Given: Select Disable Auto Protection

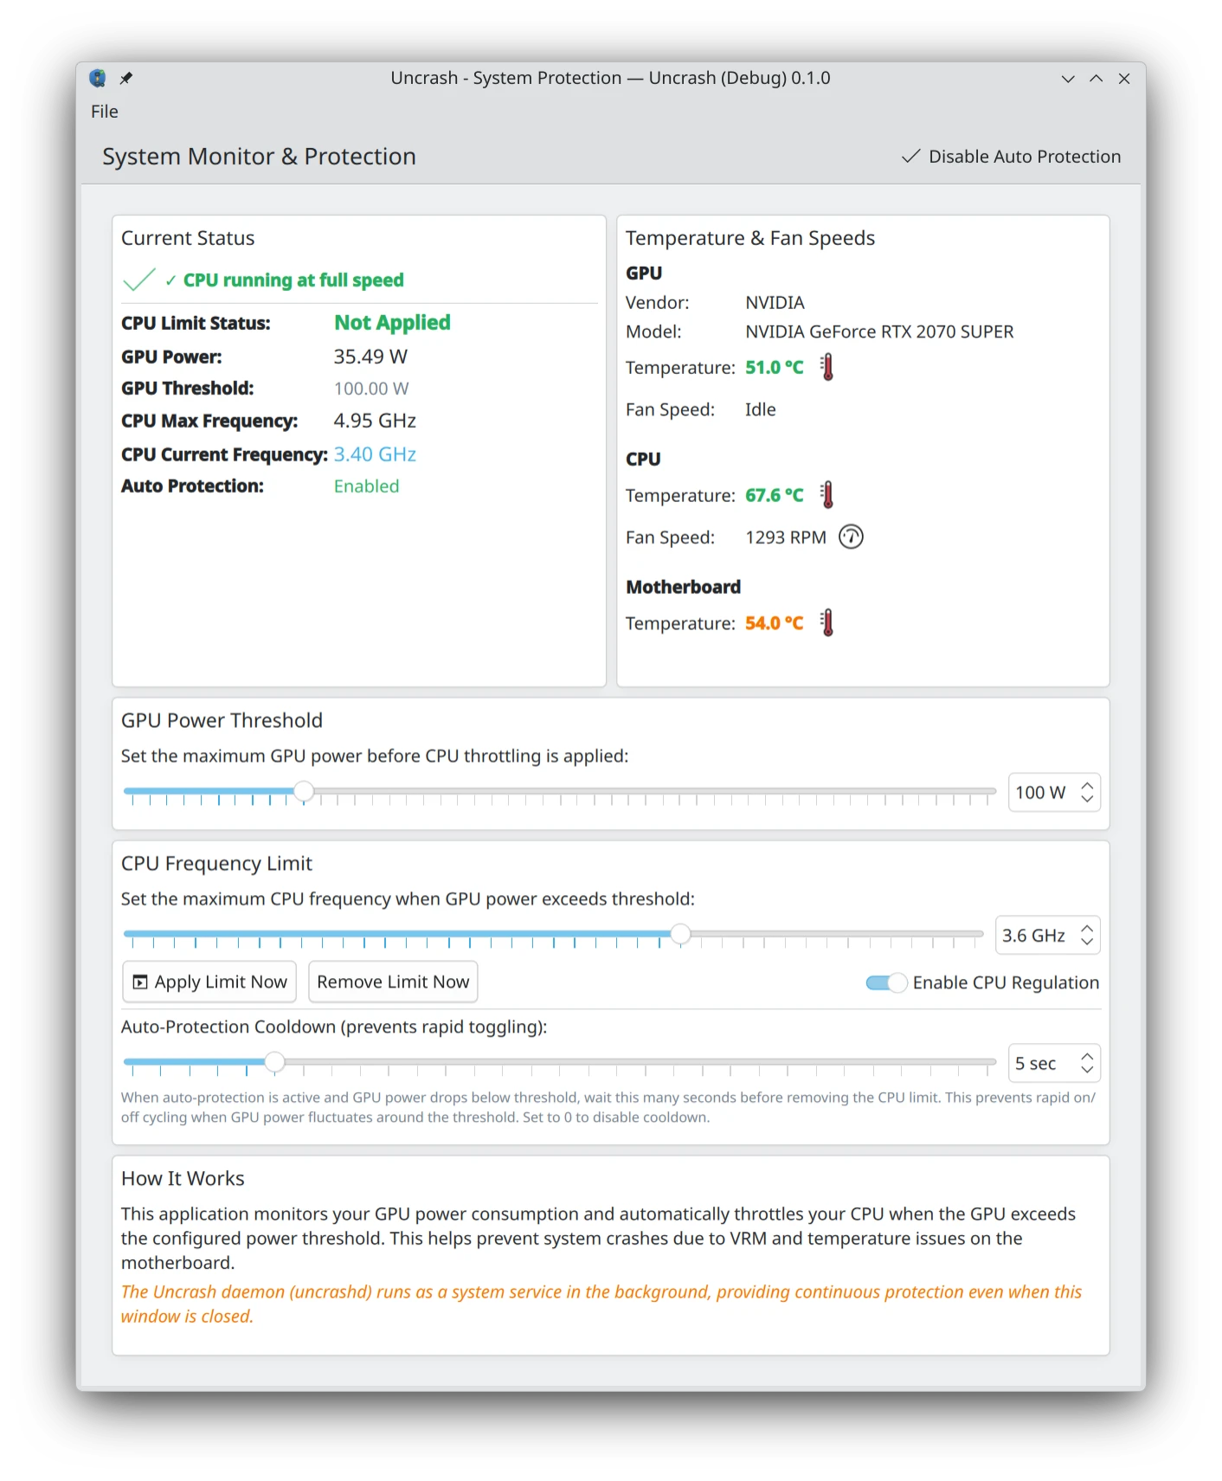Looking at the screenshot, I should coord(1025,157).
